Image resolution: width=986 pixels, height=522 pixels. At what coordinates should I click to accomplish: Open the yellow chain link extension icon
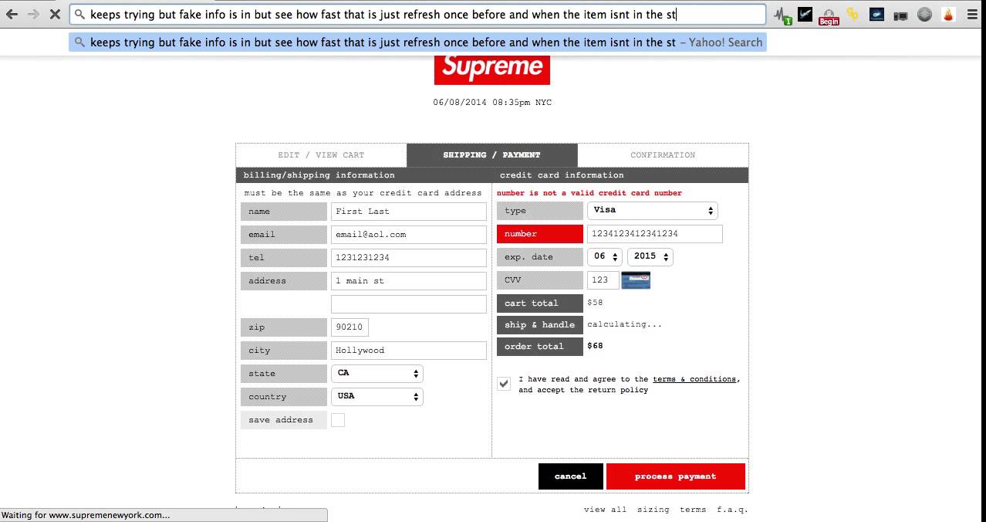point(853,14)
